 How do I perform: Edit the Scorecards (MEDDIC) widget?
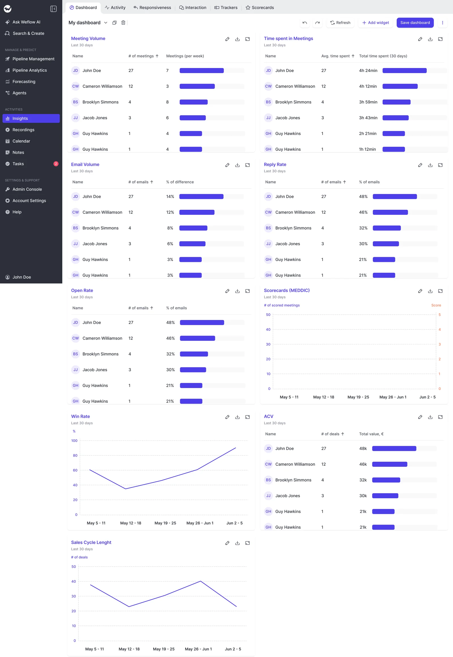pos(420,291)
